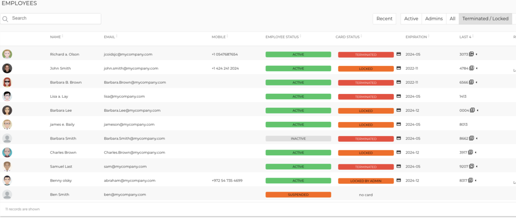The image size is (516, 218).
Task: Click the card icon in Benny olsky's row
Action: click(398, 180)
